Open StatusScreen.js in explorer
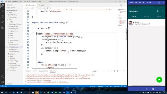 15,52
